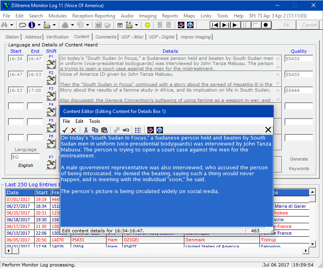
Task: Open the Reception Reporting menu
Action: 93,16
